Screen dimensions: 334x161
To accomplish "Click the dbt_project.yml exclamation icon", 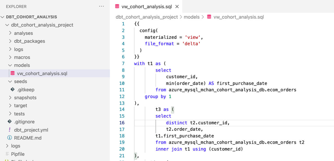I will tap(10, 130).
